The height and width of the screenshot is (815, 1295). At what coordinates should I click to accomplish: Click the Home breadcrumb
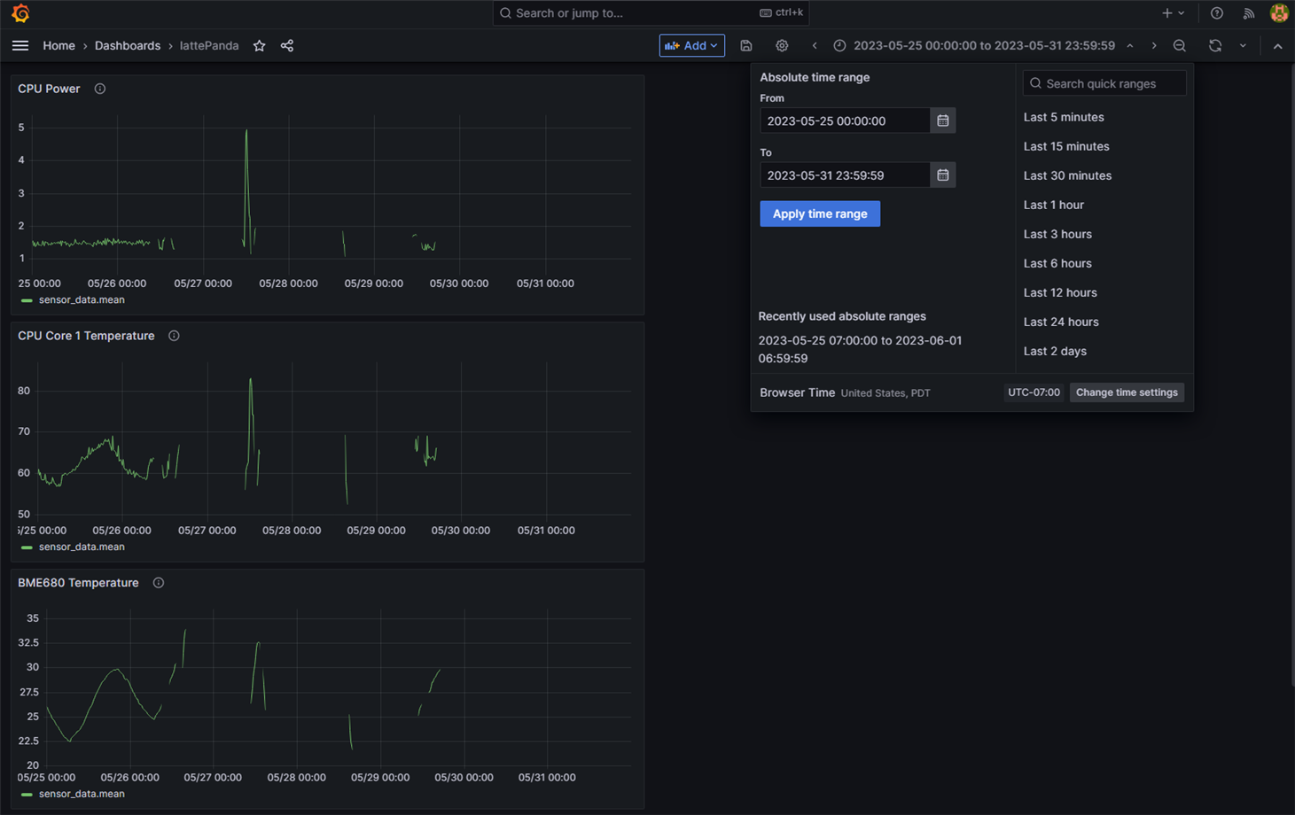point(59,46)
